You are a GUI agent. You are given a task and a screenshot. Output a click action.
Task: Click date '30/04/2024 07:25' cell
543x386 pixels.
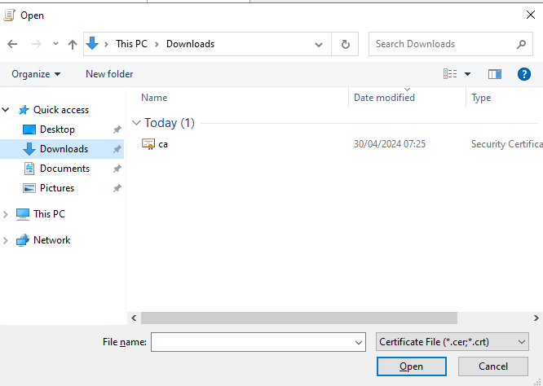(x=390, y=144)
